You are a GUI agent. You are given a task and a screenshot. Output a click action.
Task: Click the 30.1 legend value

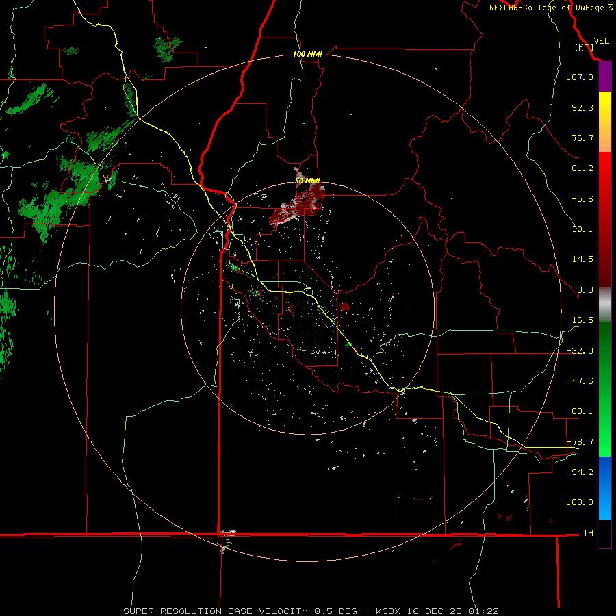tap(582, 229)
